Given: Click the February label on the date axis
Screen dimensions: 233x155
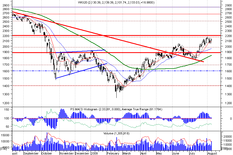Looking at the screenshot, I should (113, 153).
